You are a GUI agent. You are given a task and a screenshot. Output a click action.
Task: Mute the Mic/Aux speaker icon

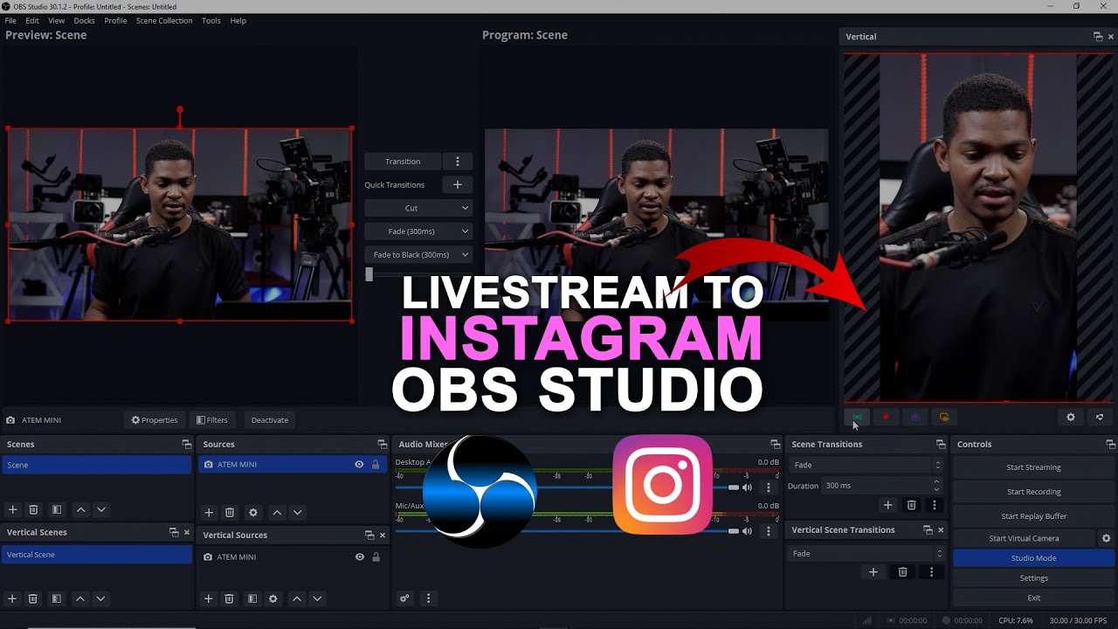(747, 531)
